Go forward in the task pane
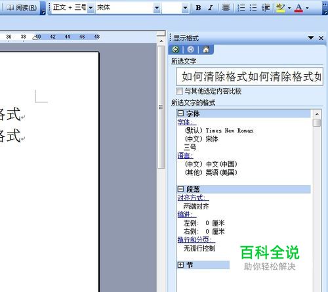 tap(190, 49)
